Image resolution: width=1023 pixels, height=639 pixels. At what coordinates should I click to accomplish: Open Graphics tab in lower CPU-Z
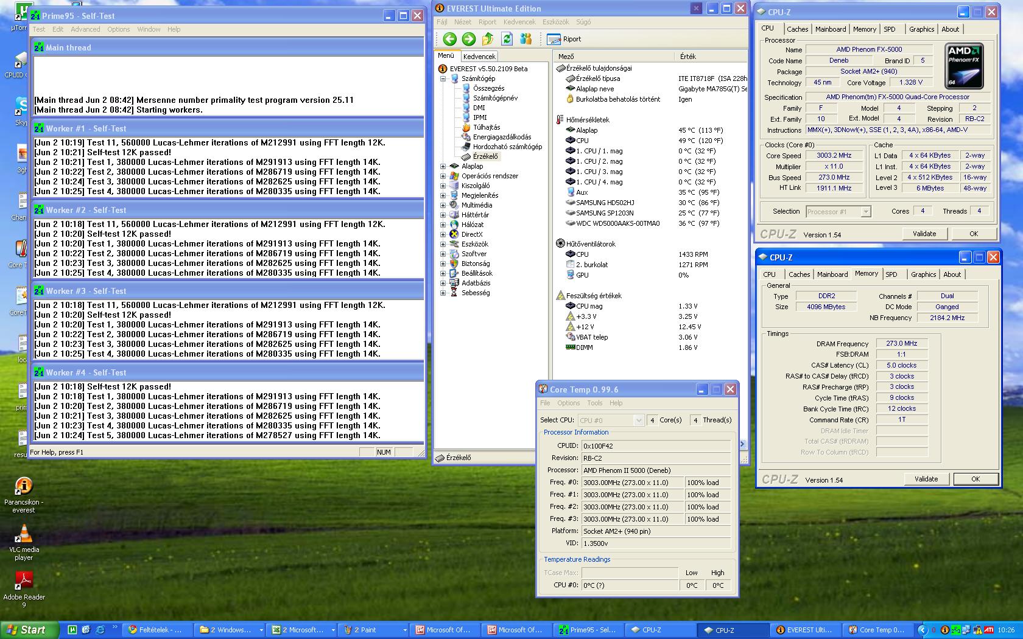click(x=923, y=274)
